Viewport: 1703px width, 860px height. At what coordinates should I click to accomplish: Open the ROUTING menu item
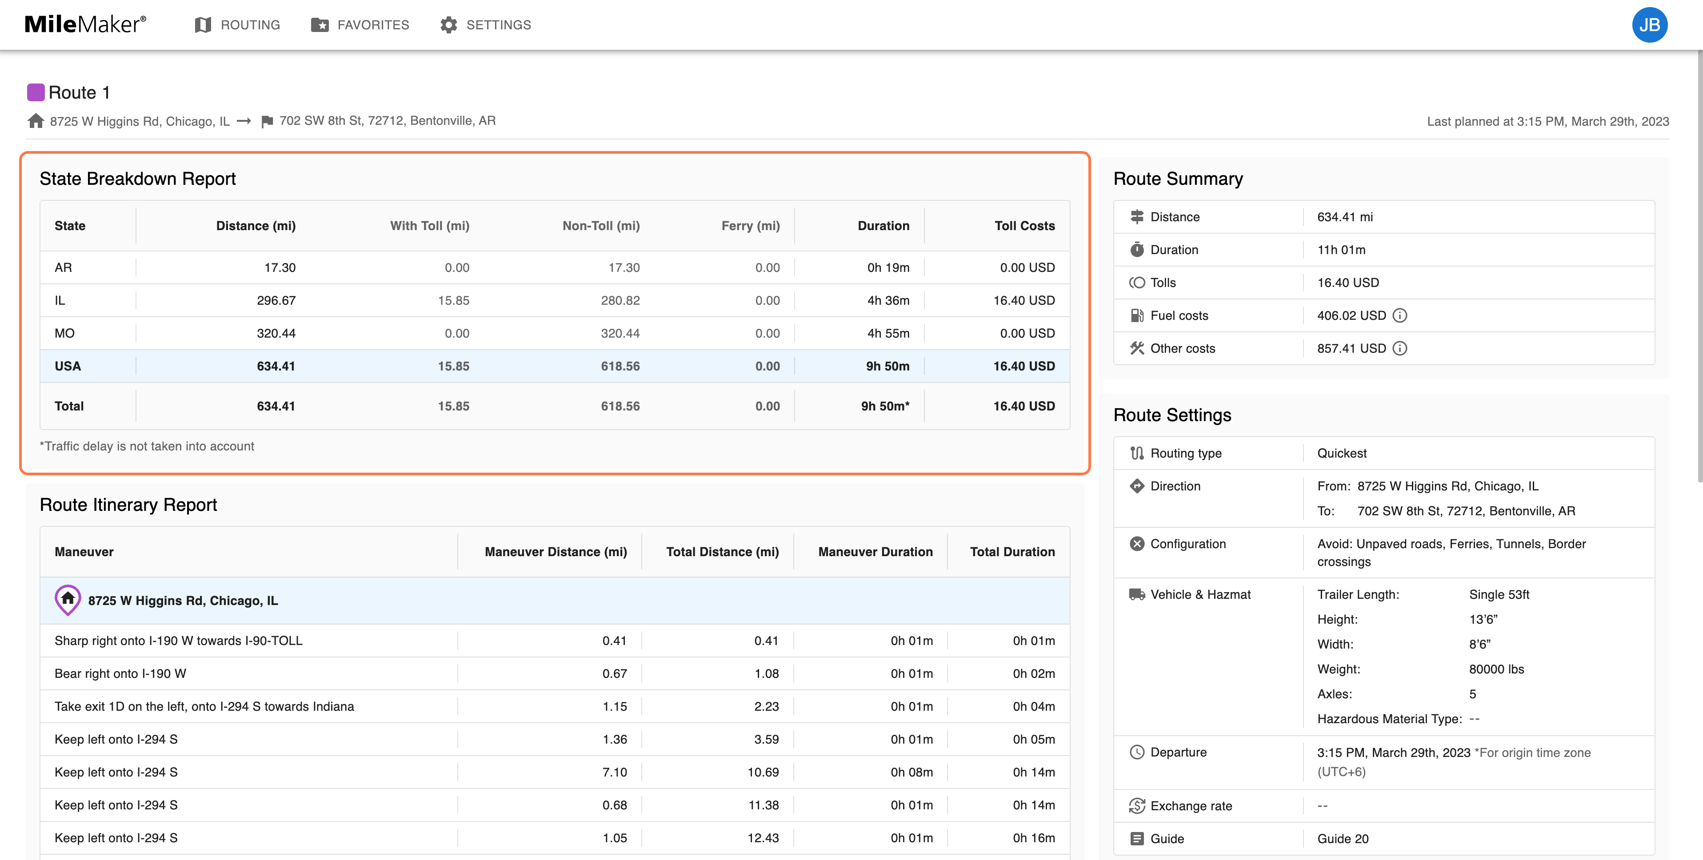click(x=237, y=25)
